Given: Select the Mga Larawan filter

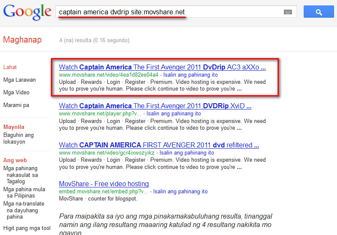Looking at the screenshot, I should 19,80.
